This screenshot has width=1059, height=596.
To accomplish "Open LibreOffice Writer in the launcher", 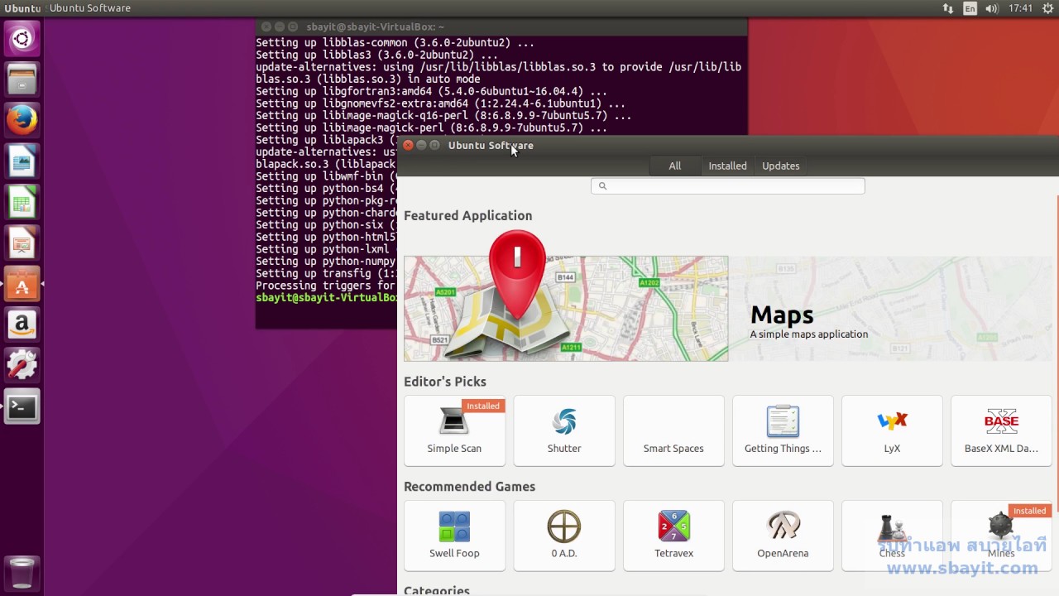I will pos(22,161).
